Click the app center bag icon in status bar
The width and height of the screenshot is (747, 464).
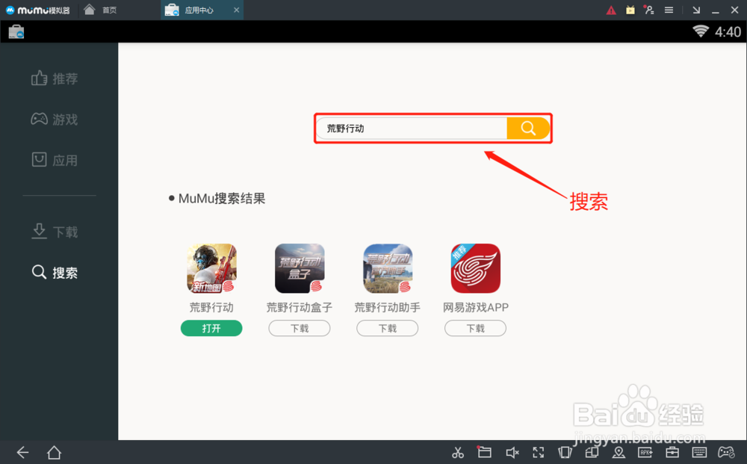(x=16, y=32)
